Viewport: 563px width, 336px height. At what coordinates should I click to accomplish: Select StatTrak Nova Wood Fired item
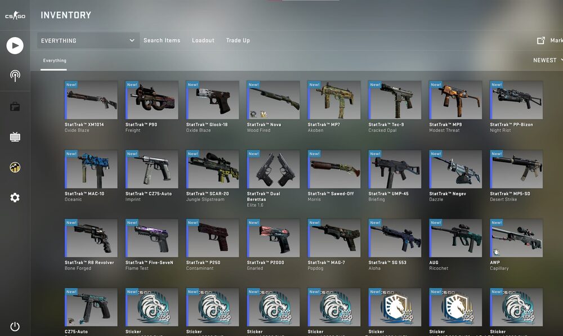point(273,100)
